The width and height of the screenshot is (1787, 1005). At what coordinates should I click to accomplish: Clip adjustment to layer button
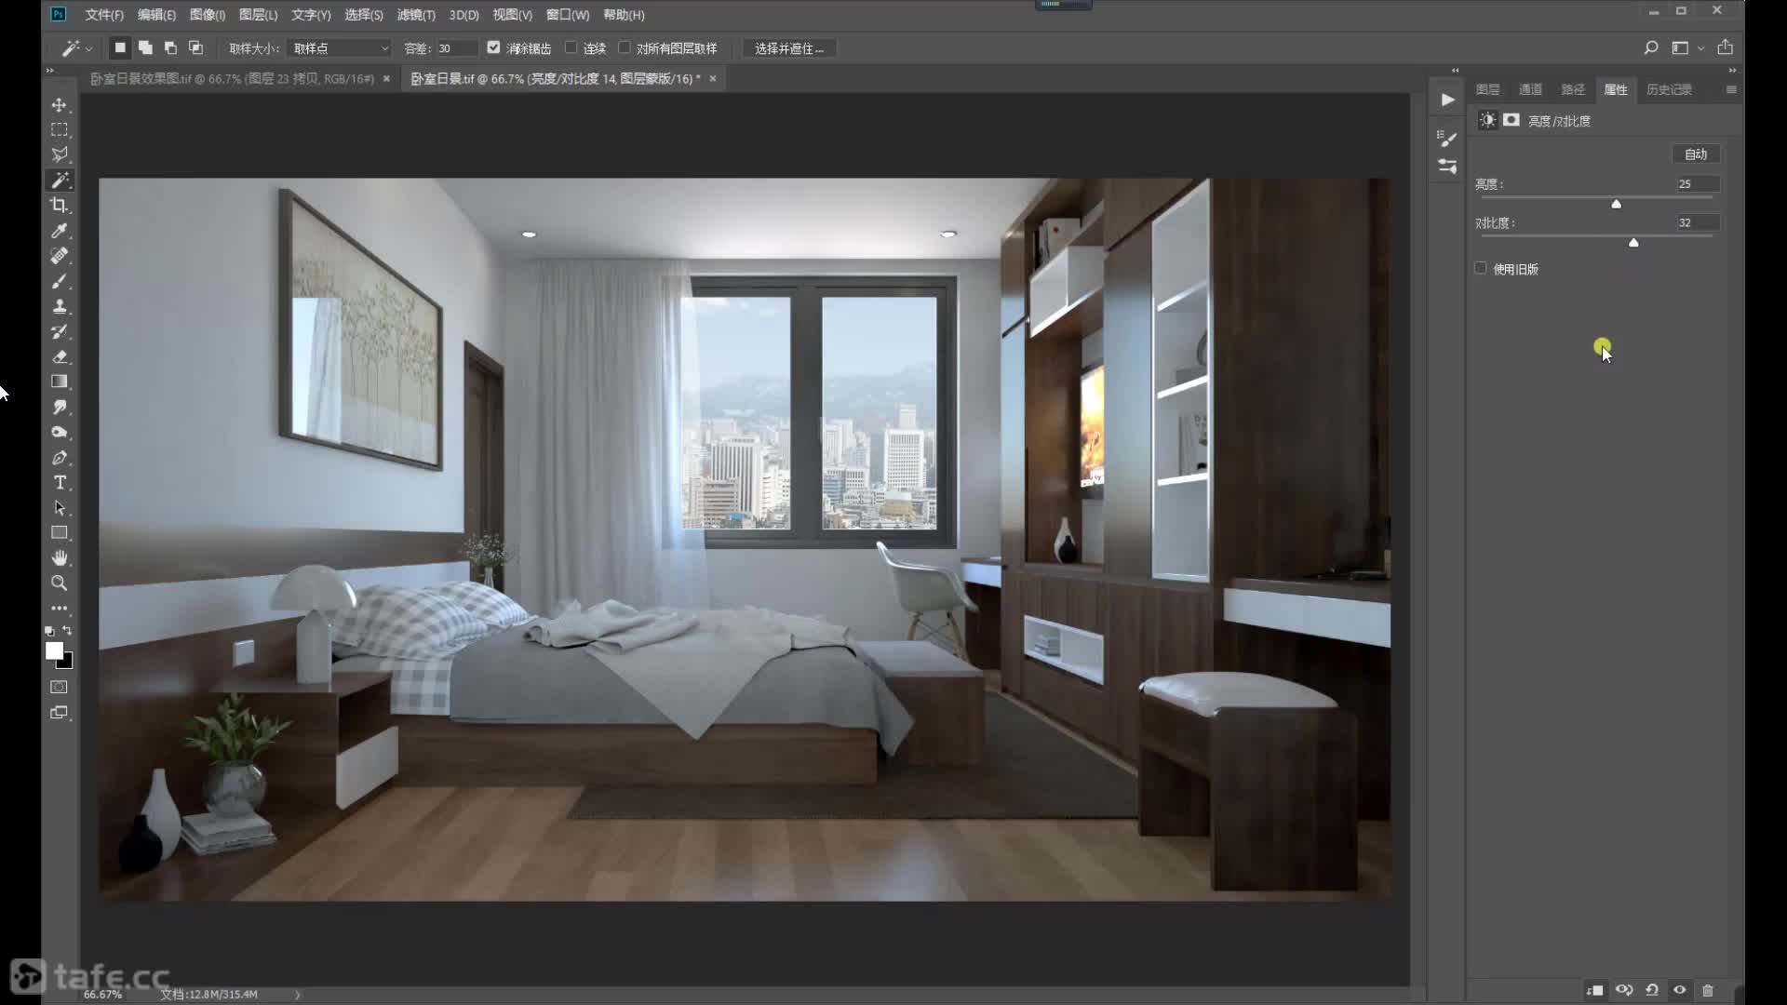tap(1595, 990)
